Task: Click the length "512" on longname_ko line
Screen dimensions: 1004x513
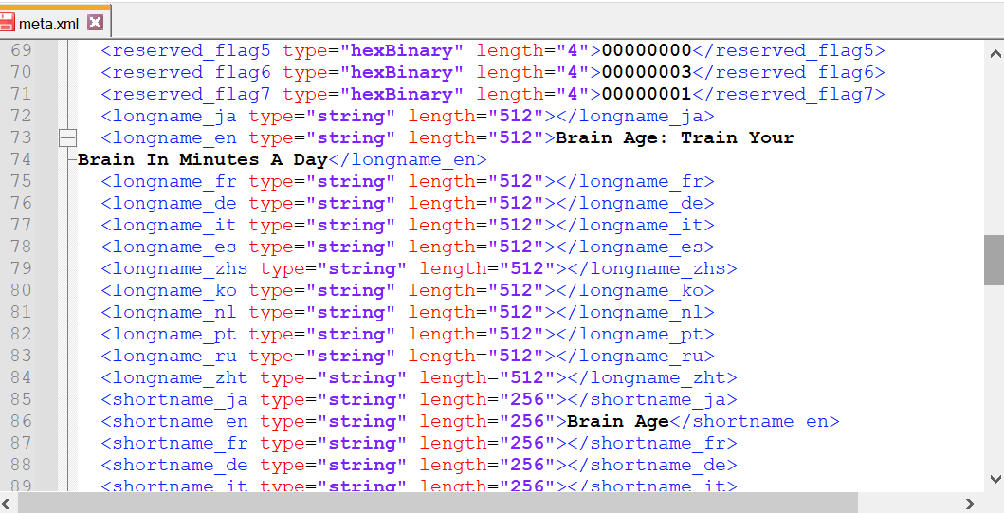Action: (516, 290)
